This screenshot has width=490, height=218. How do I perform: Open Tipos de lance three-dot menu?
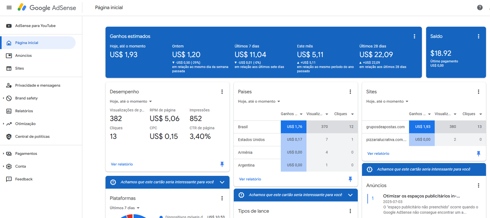pos(350,211)
